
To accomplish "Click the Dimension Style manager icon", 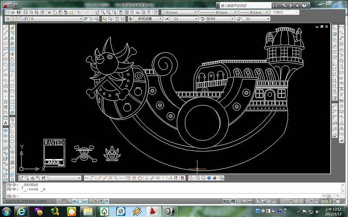I will tap(167, 19).
